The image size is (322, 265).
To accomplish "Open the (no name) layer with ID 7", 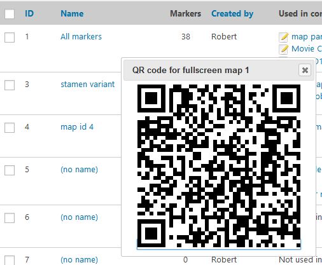I will click(x=79, y=260).
